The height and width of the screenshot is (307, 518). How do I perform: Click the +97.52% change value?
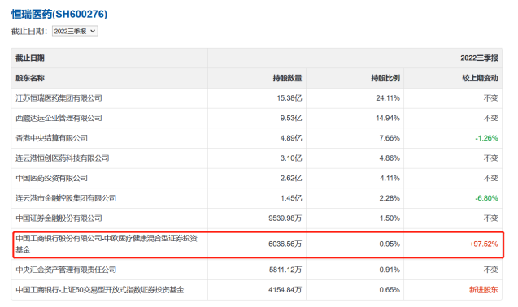(x=484, y=244)
